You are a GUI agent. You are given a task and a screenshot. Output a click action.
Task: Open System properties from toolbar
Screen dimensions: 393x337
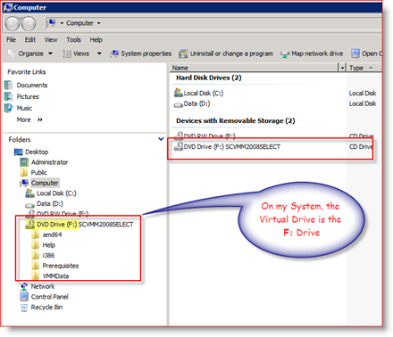pos(141,53)
